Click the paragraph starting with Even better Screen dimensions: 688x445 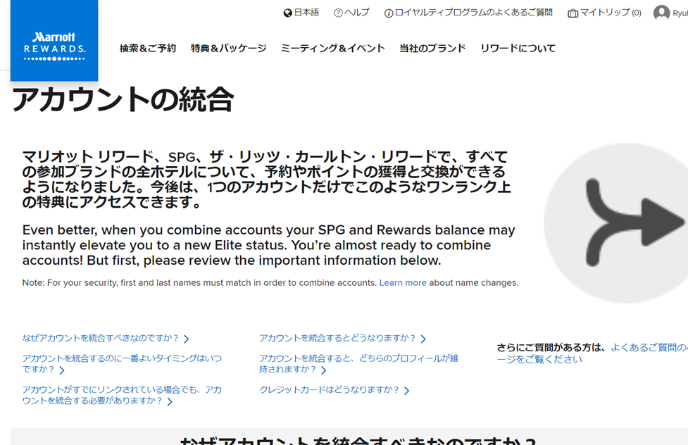(x=268, y=245)
